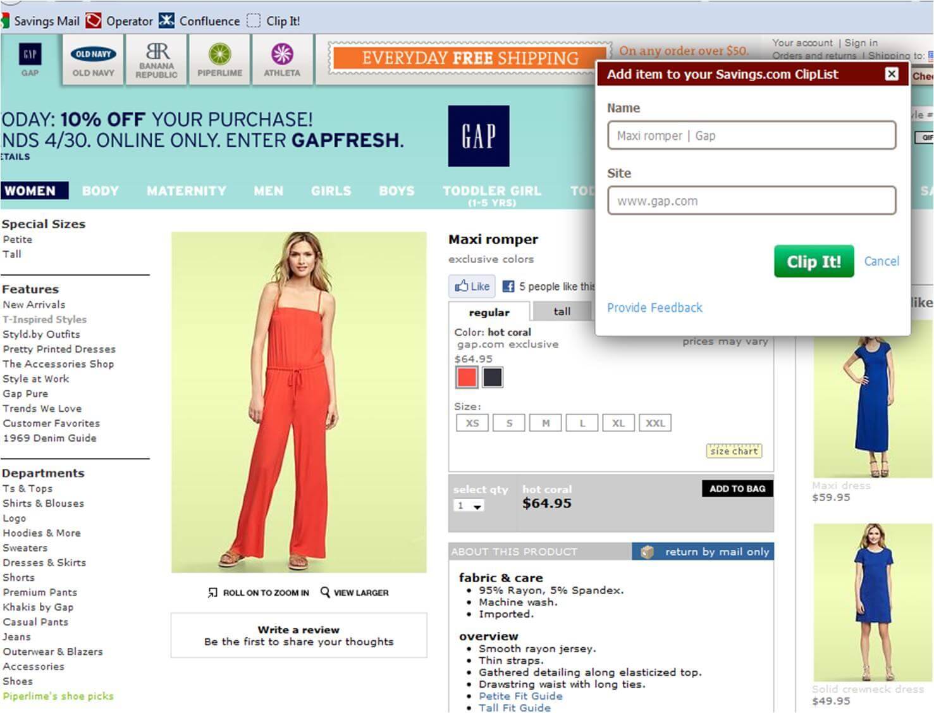Viewport: 934px width, 713px height.
Task: Select size XL
Action: [618, 423]
